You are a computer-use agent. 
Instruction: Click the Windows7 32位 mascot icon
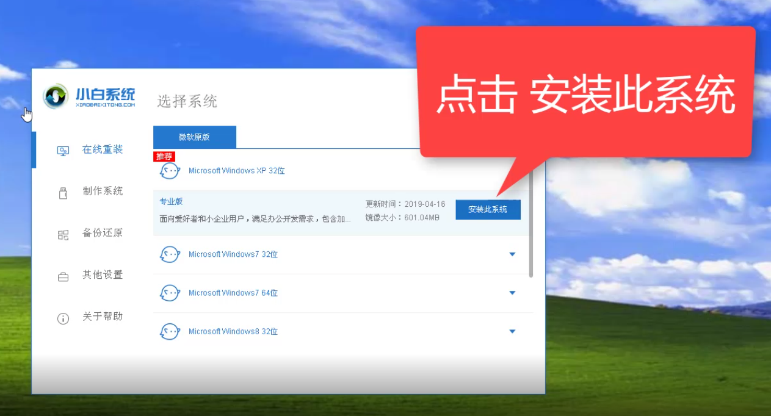coord(170,254)
